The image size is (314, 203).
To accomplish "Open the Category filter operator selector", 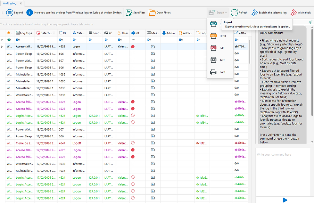I will pos(74,40).
